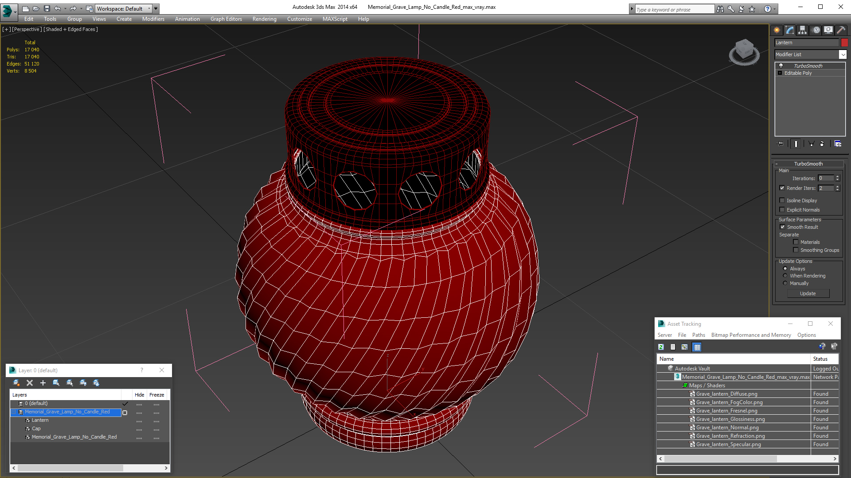Enable Separate by Smoothing Groups checkbox
Screen dimensions: 851x478
click(796, 250)
